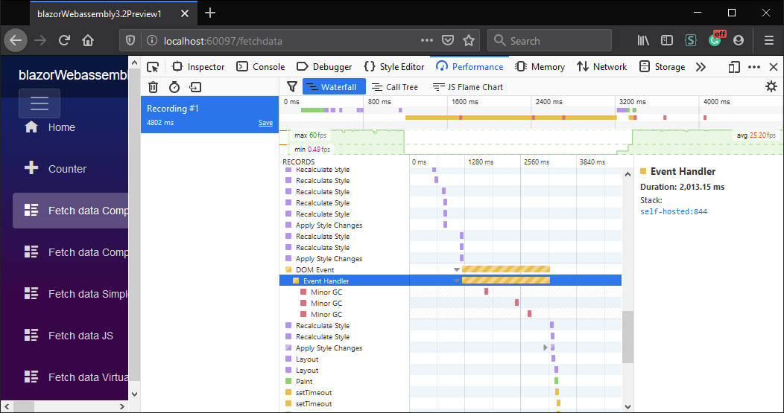This screenshot has height=413, width=784.
Task: Open the Firefox account avatar
Action: (x=738, y=40)
